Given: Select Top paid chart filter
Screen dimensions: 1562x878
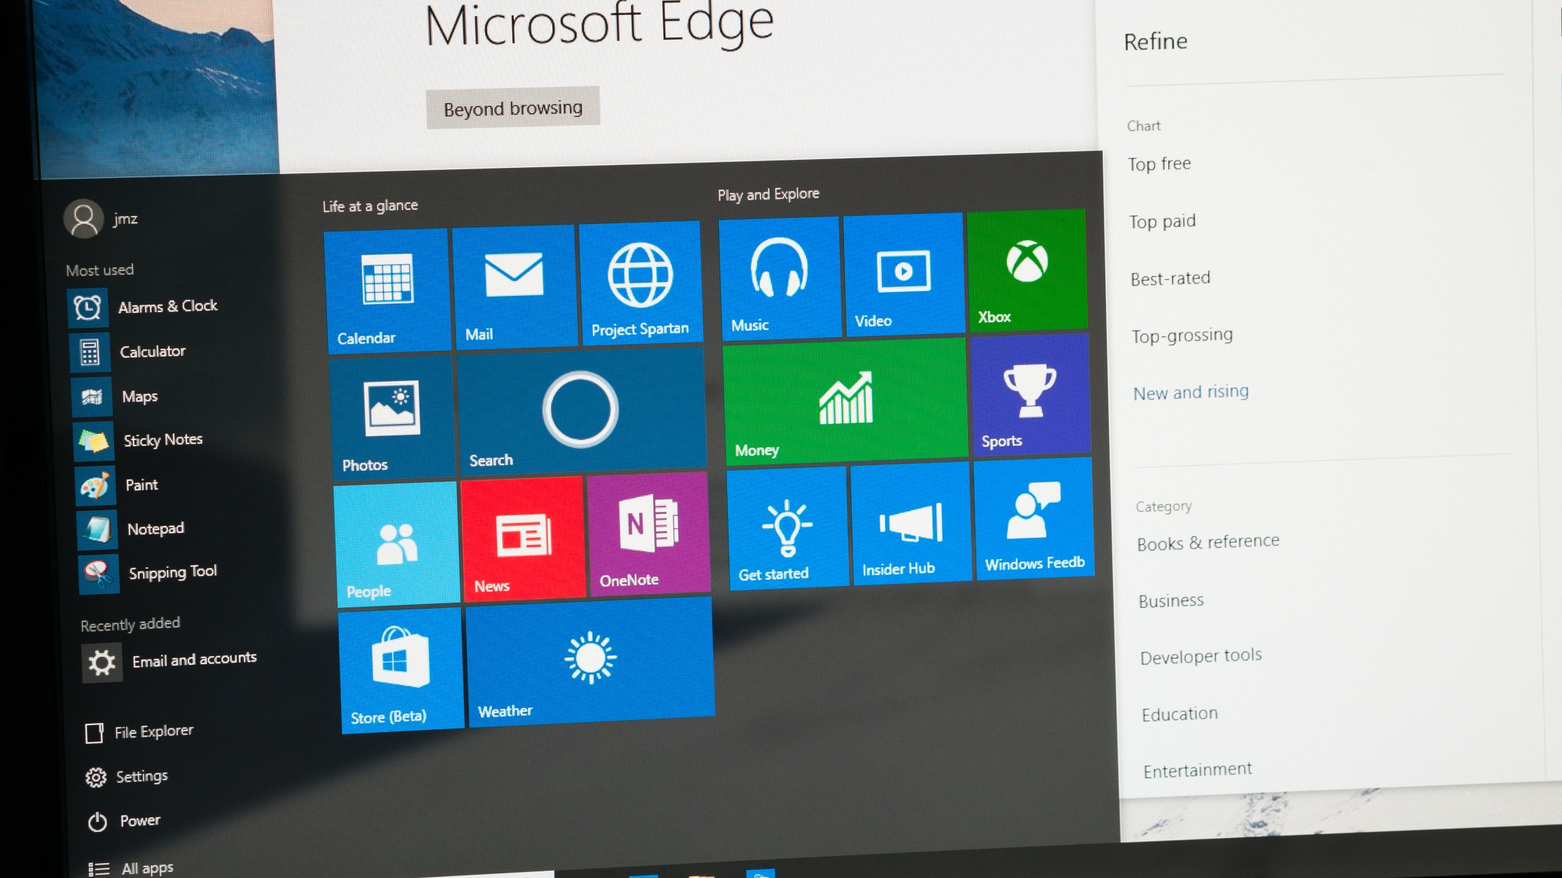Looking at the screenshot, I should click(1162, 222).
